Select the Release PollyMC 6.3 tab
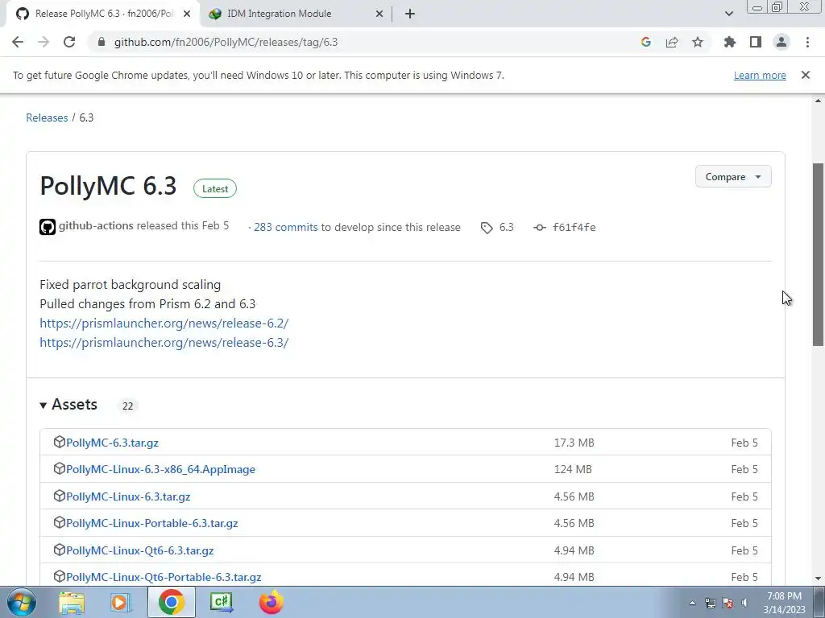The width and height of the screenshot is (825, 618). coord(103,14)
